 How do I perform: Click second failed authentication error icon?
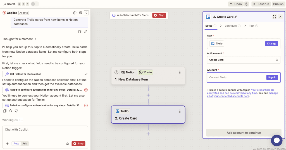click(86, 106)
